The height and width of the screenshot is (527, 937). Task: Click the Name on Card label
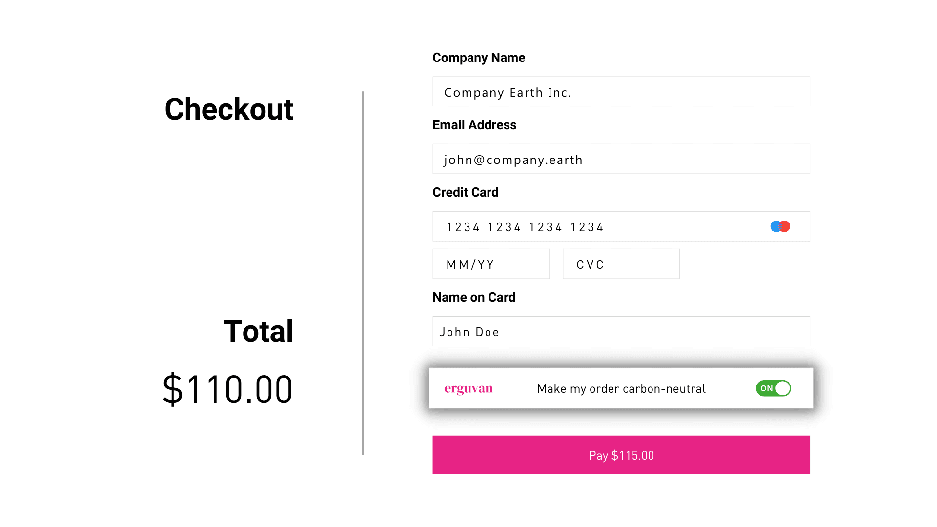click(474, 297)
